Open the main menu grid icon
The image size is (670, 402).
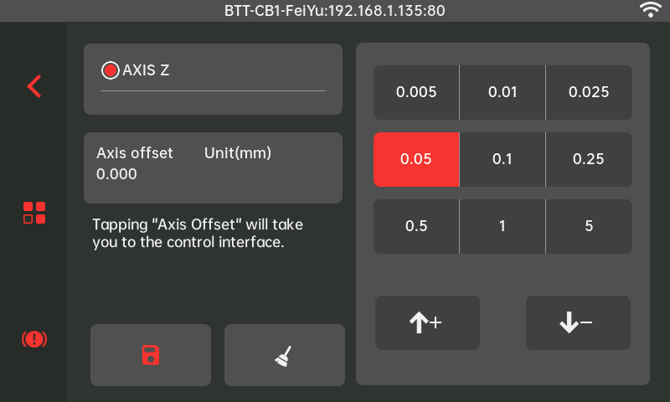[x=34, y=213]
